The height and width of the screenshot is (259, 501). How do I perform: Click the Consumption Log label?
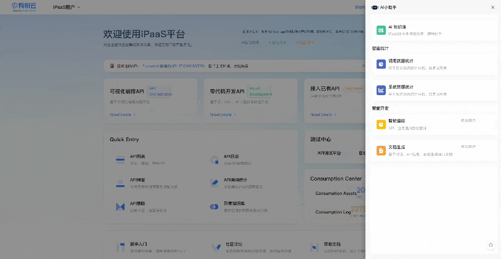tap(333, 212)
